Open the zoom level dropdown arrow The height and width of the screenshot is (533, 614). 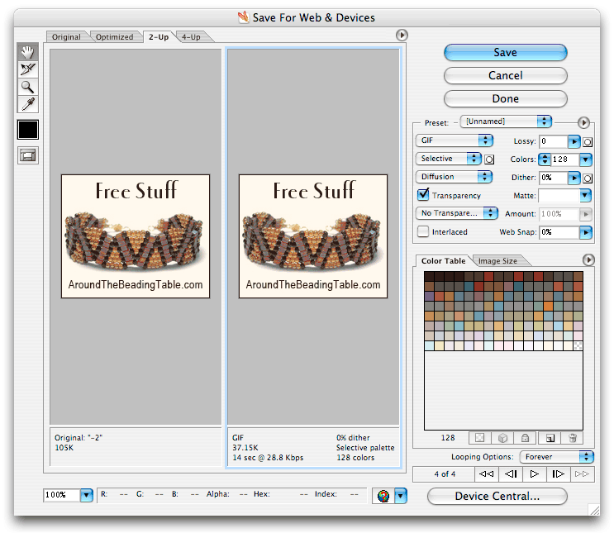87,495
